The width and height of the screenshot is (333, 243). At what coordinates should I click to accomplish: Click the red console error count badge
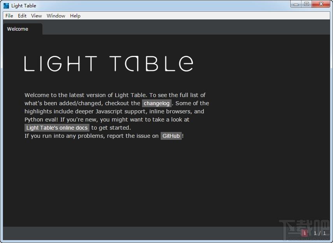[x=305, y=233]
